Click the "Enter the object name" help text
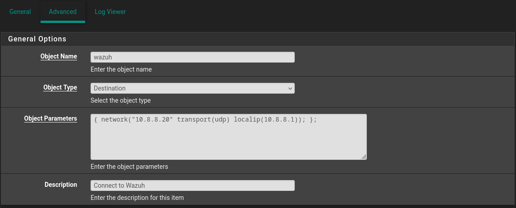 (121, 70)
